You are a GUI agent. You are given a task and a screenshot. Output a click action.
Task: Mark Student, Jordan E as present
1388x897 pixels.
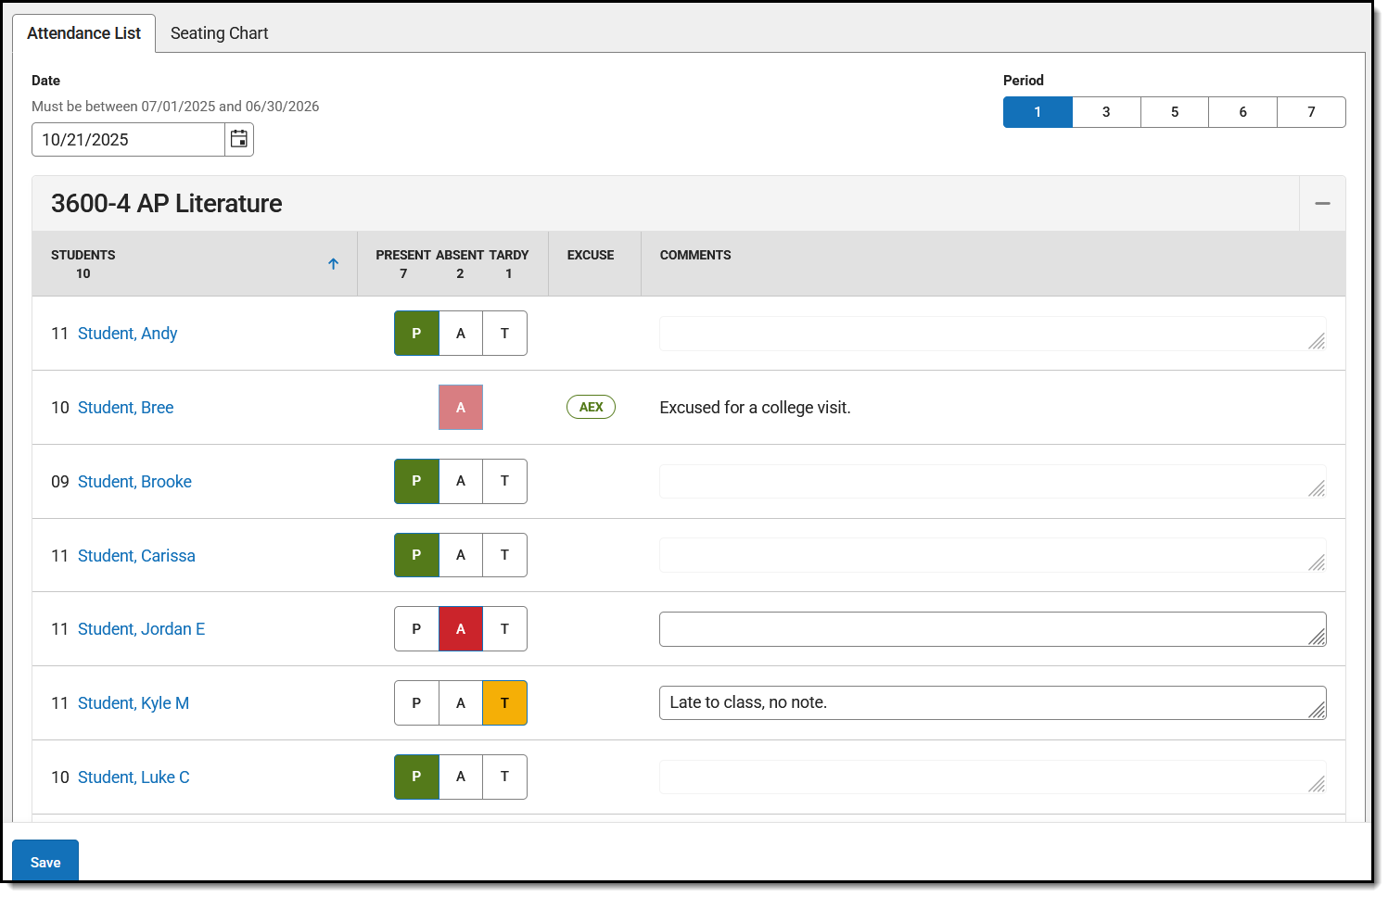416,628
